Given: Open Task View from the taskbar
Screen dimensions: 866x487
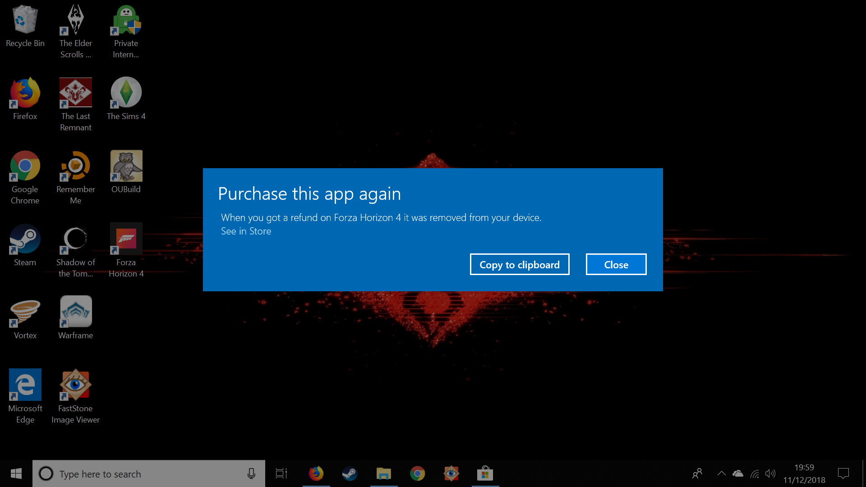Looking at the screenshot, I should coord(281,473).
